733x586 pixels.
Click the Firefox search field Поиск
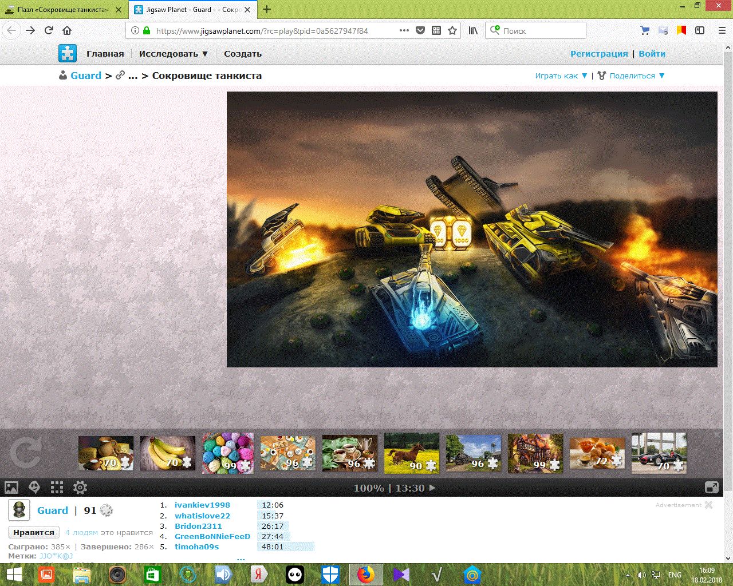[x=536, y=30]
